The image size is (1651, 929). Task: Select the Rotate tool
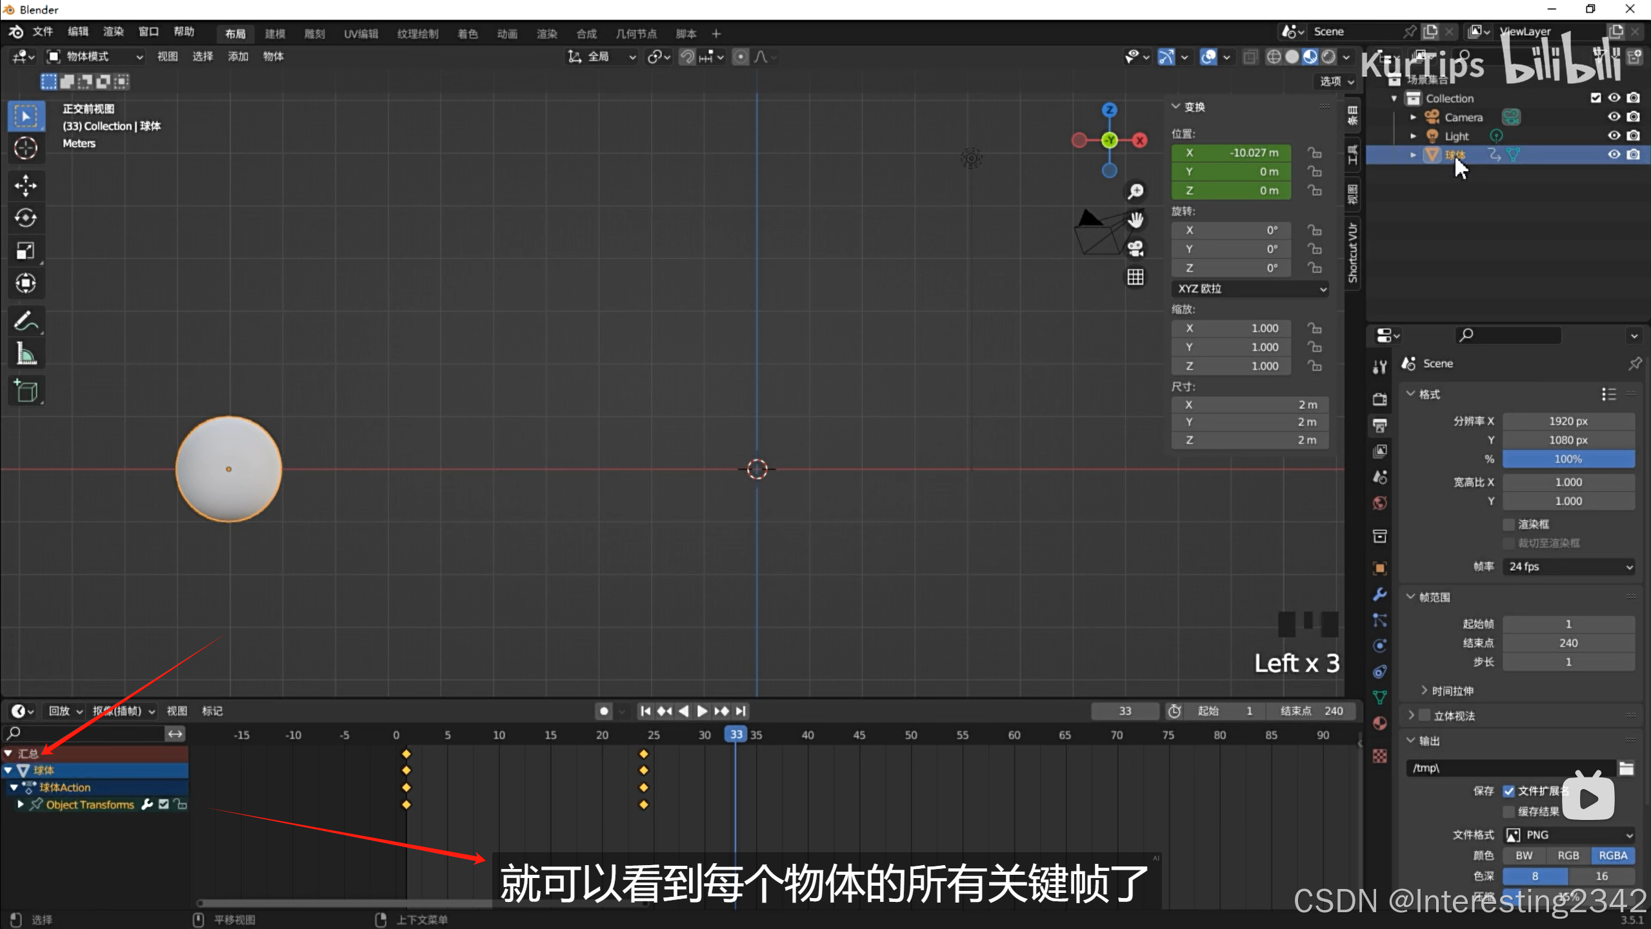[x=26, y=218]
